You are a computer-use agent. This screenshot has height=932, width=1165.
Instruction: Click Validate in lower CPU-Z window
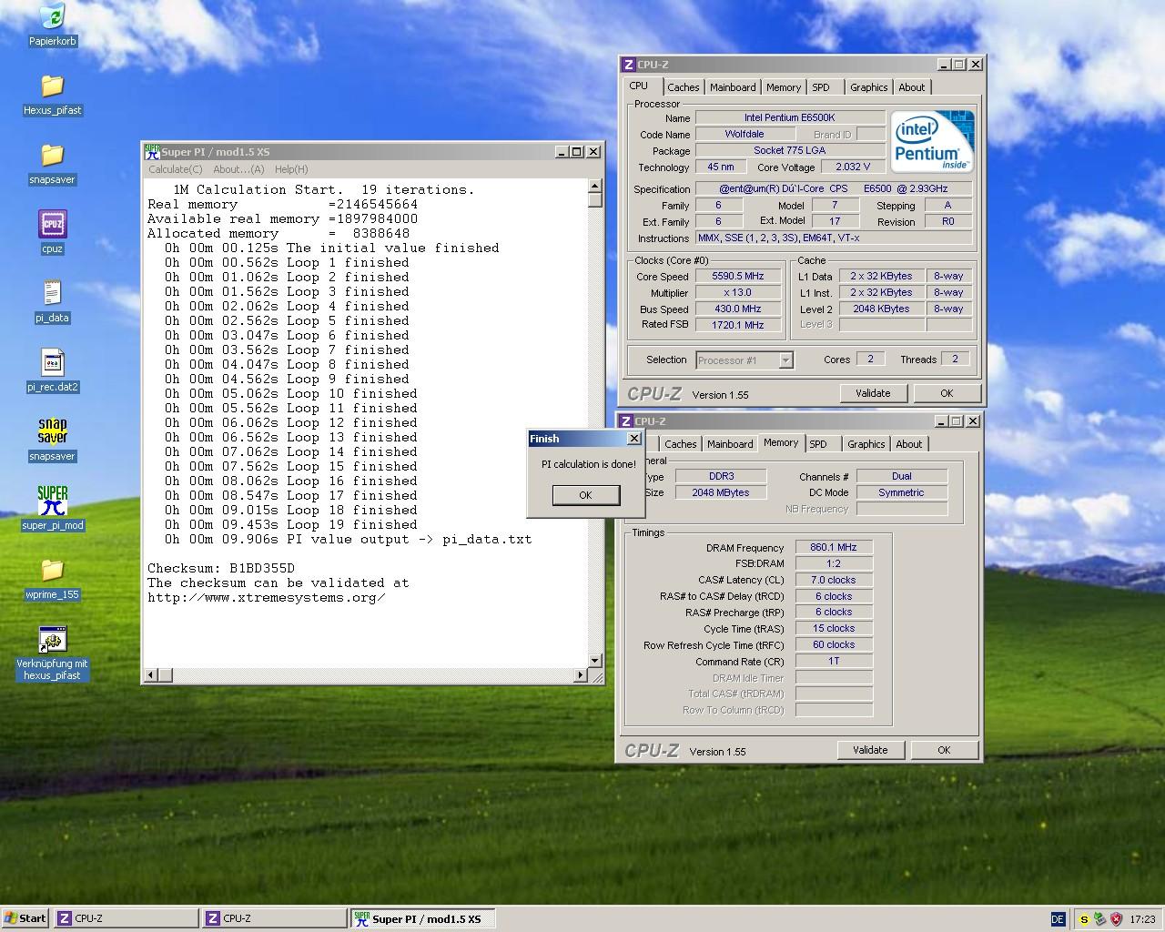870,750
